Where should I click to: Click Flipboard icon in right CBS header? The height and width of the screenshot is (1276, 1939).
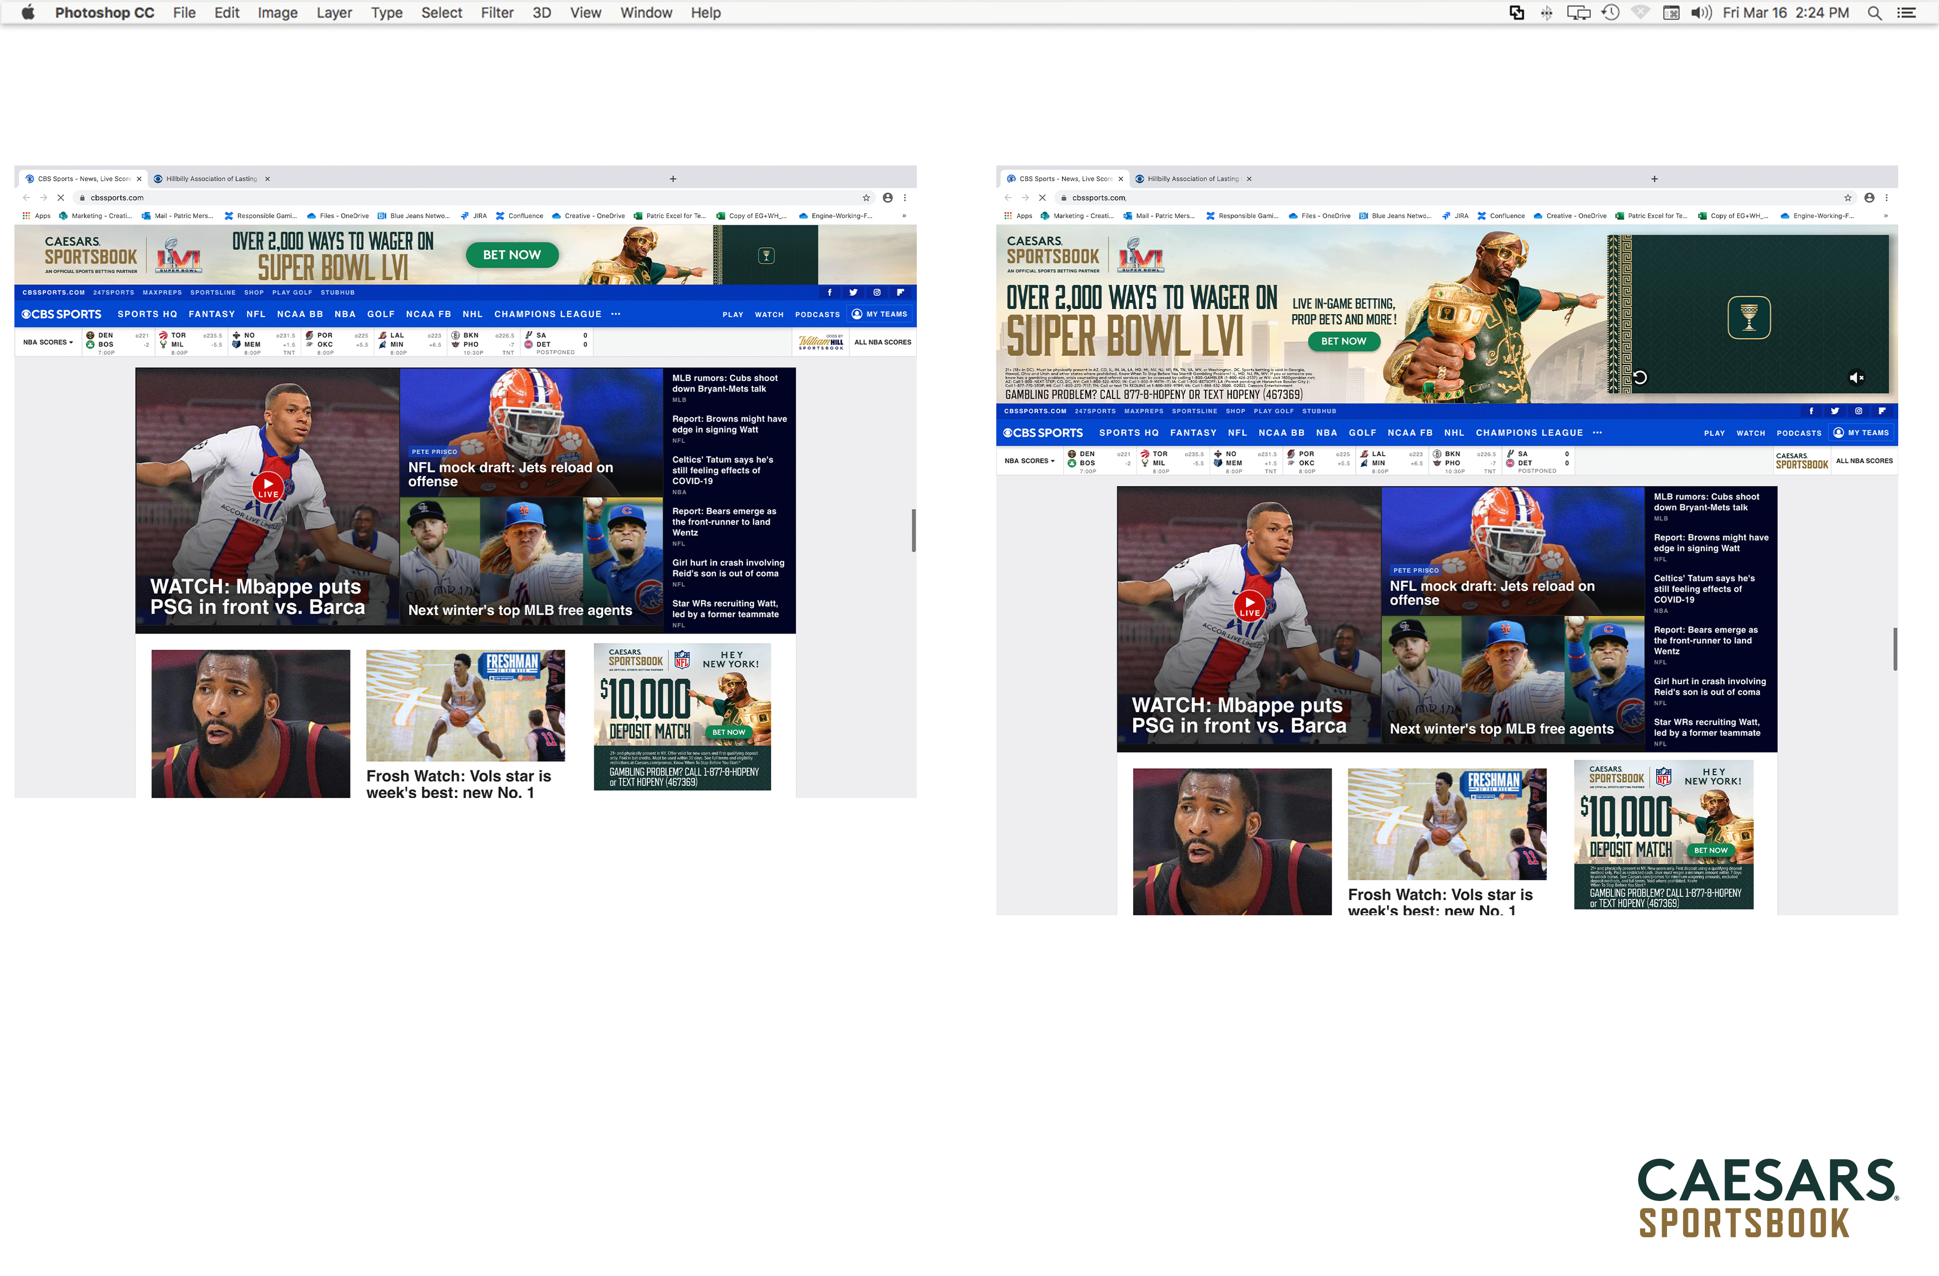[x=1882, y=411]
